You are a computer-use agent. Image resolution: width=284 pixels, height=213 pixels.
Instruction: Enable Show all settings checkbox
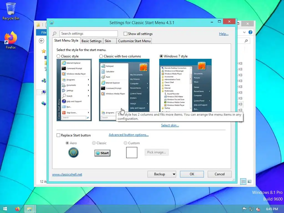pos(125,34)
